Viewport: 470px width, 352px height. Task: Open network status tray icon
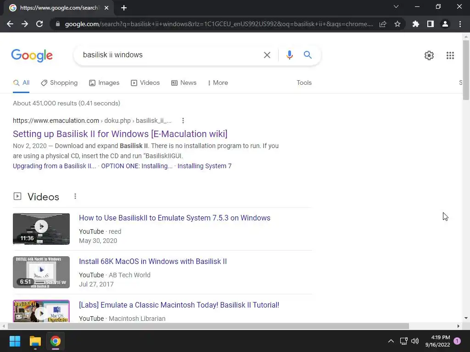(x=403, y=341)
